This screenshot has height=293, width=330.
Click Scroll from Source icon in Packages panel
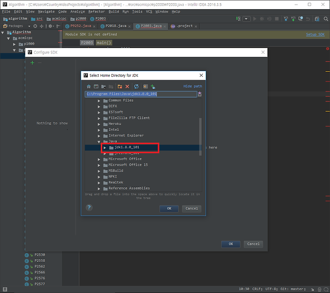pyautogui.click(x=35, y=26)
